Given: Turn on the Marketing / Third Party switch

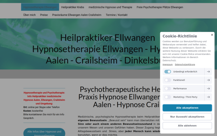Looking at the screenshot, I should pyautogui.click(x=167, y=97).
